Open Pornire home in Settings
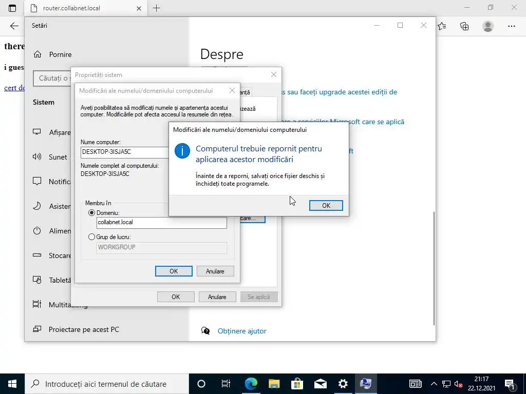 pos(52,54)
